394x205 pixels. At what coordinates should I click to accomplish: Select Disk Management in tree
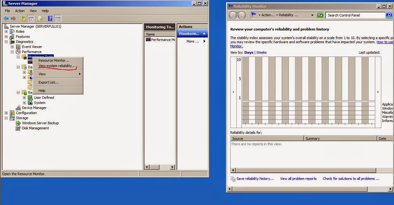(35, 128)
